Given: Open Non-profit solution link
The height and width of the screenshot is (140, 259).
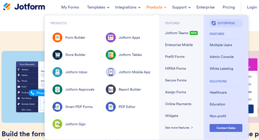Looking at the screenshot, I should [x=218, y=116].
